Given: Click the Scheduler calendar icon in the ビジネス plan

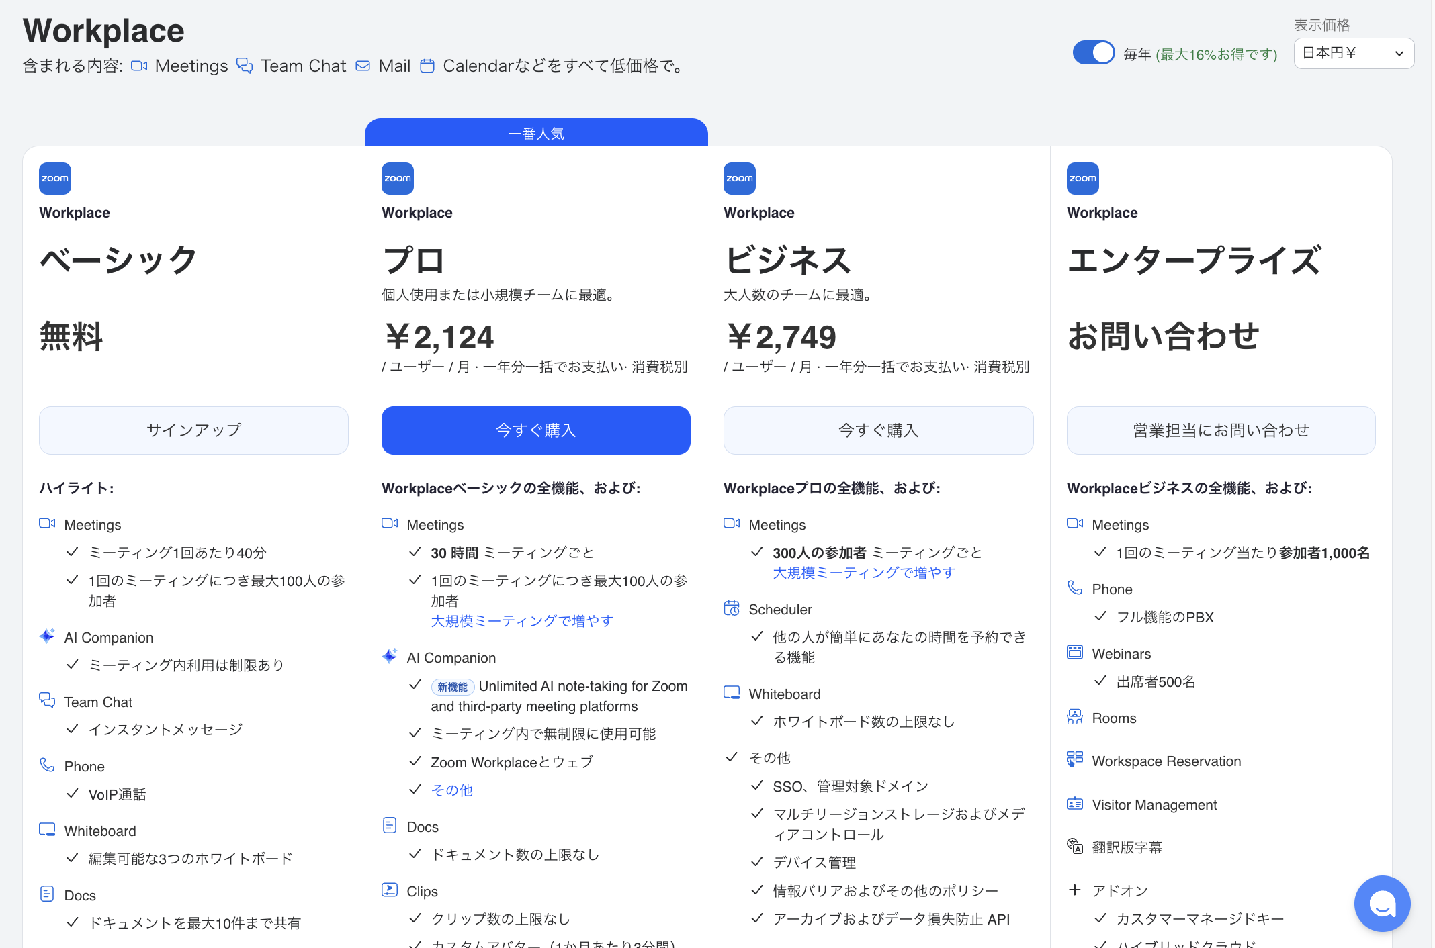Looking at the screenshot, I should tap(732, 608).
